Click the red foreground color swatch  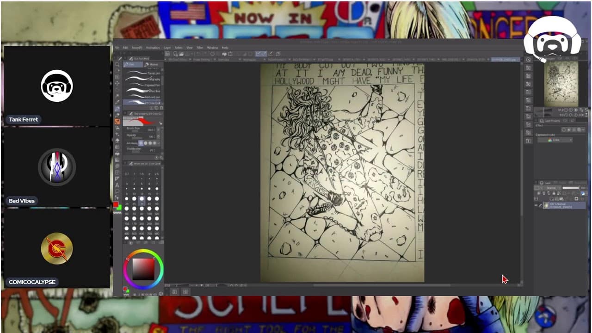coord(116,205)
